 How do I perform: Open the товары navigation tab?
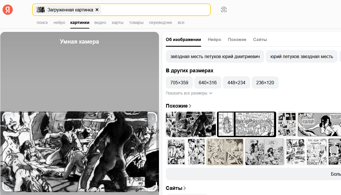click(136, 23)
